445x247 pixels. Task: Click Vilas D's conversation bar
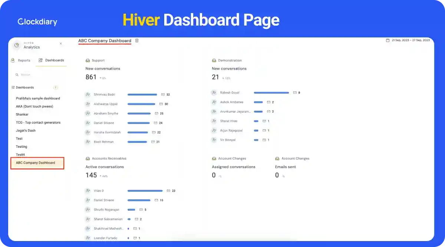(x=145, y=191)
